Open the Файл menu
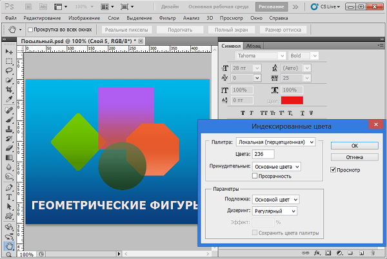The width and height of the screenshot is (387, 259). [10, 18]
